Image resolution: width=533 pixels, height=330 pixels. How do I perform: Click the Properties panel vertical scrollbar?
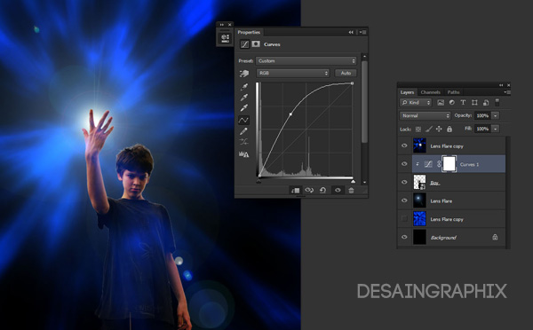[364, 102]
